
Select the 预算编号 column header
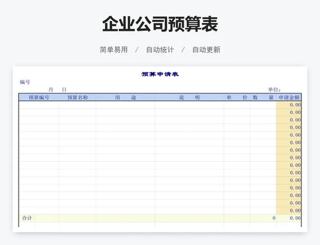(x=39, y=97)
